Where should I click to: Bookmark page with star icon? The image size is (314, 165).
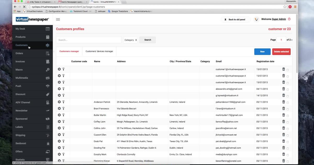click(285, 7)
